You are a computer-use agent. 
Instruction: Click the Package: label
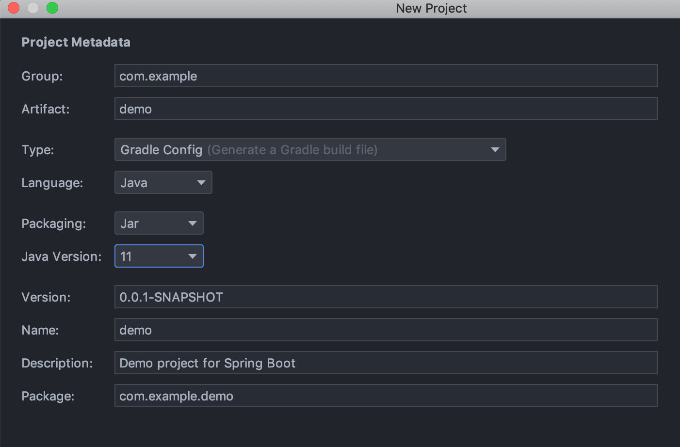(x=48, y=396)
